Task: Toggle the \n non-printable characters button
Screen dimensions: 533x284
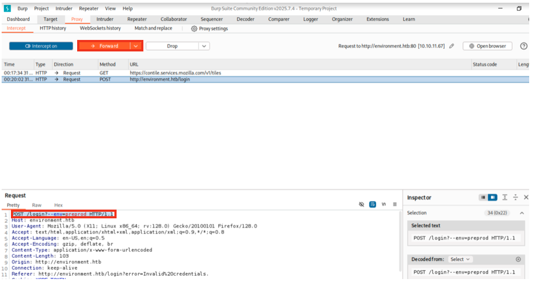Action: 384,204
